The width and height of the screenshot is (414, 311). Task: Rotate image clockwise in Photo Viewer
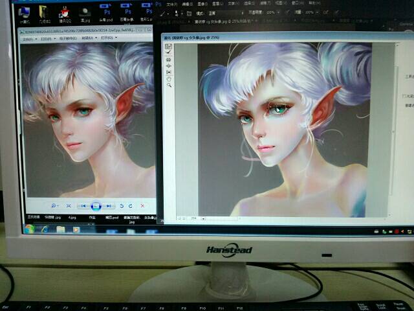pos(131,206)
